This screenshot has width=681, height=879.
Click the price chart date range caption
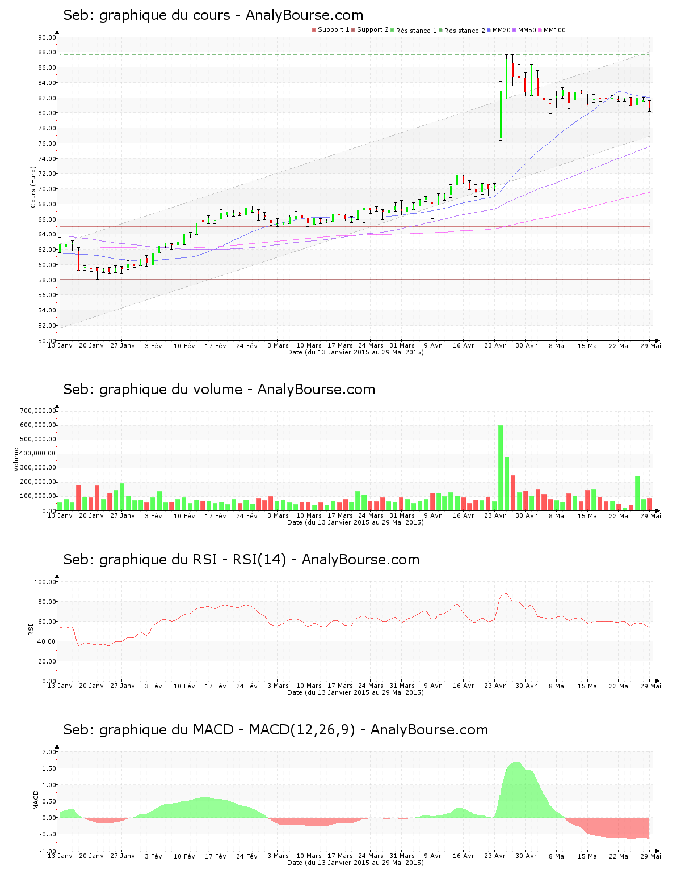pos(355,352)
